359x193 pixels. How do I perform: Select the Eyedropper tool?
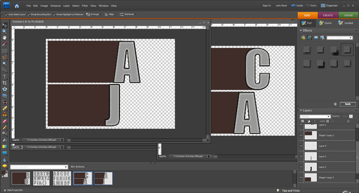tap(4, 44)
